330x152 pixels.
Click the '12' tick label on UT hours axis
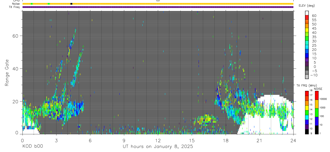(x=158, y=140)
